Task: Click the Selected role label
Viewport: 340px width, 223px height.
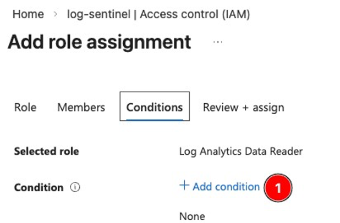Action: [46, 151]
